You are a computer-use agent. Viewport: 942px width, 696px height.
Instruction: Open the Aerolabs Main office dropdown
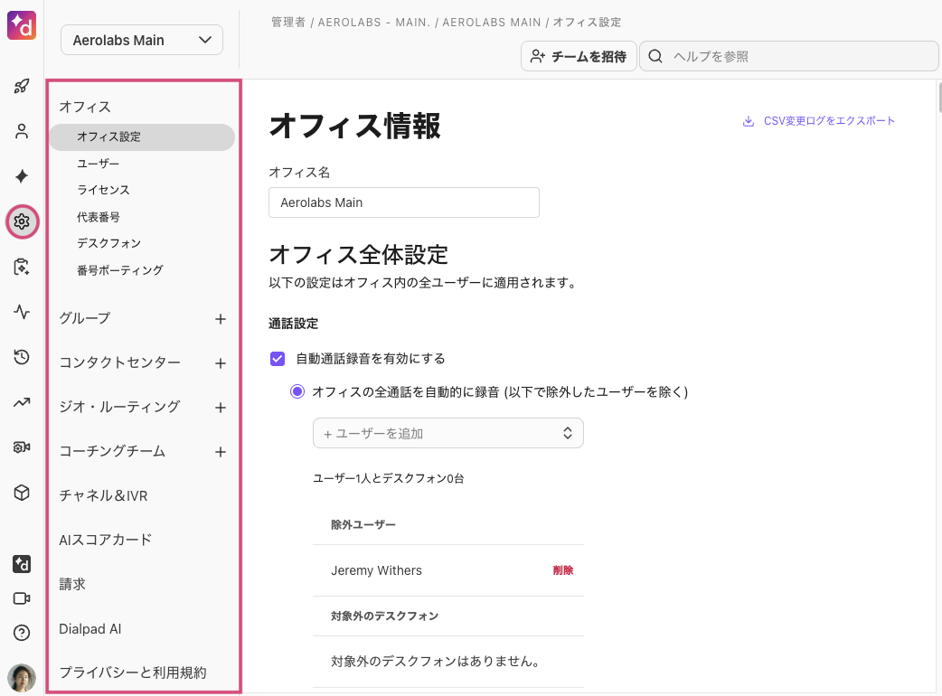pos(142,40)
